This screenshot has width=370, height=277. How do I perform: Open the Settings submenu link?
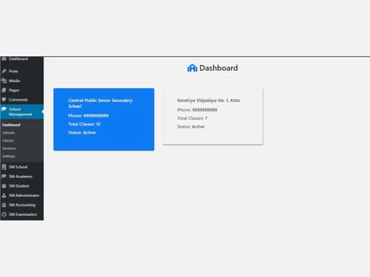tap(9, 157)
